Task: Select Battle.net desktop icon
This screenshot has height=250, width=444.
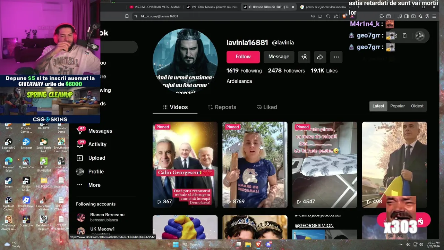Action: pyautogui.click(x=26, y=143)
